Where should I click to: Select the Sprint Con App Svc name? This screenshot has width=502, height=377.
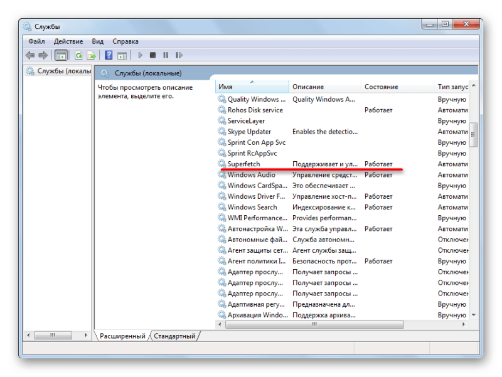click(257, 142)
